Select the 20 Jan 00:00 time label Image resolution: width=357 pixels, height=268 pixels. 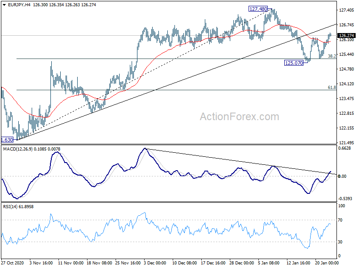[x=326, y=263]
